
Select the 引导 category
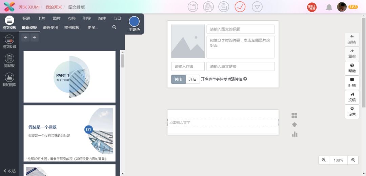[x=87, y=18]
